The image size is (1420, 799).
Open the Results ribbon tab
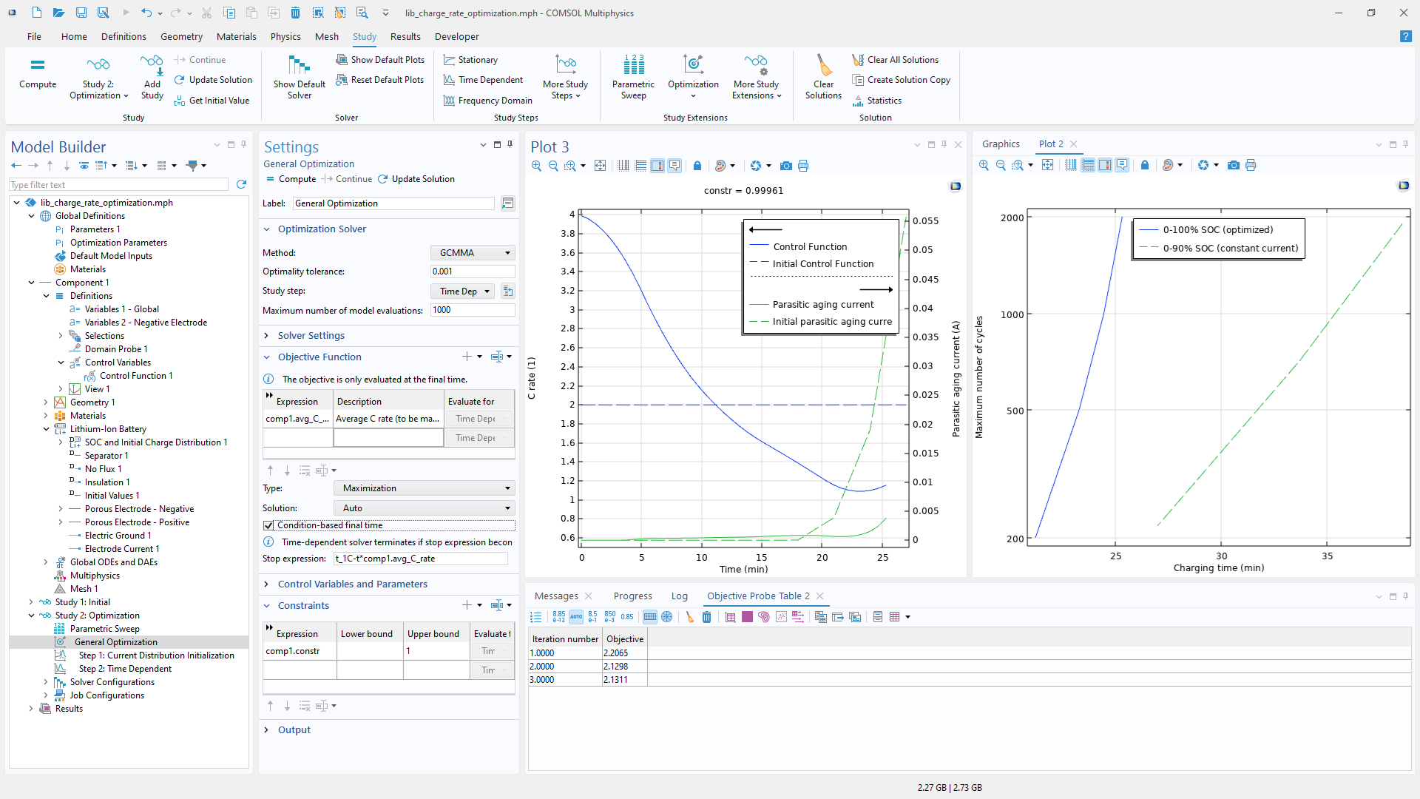click(405, 36)
